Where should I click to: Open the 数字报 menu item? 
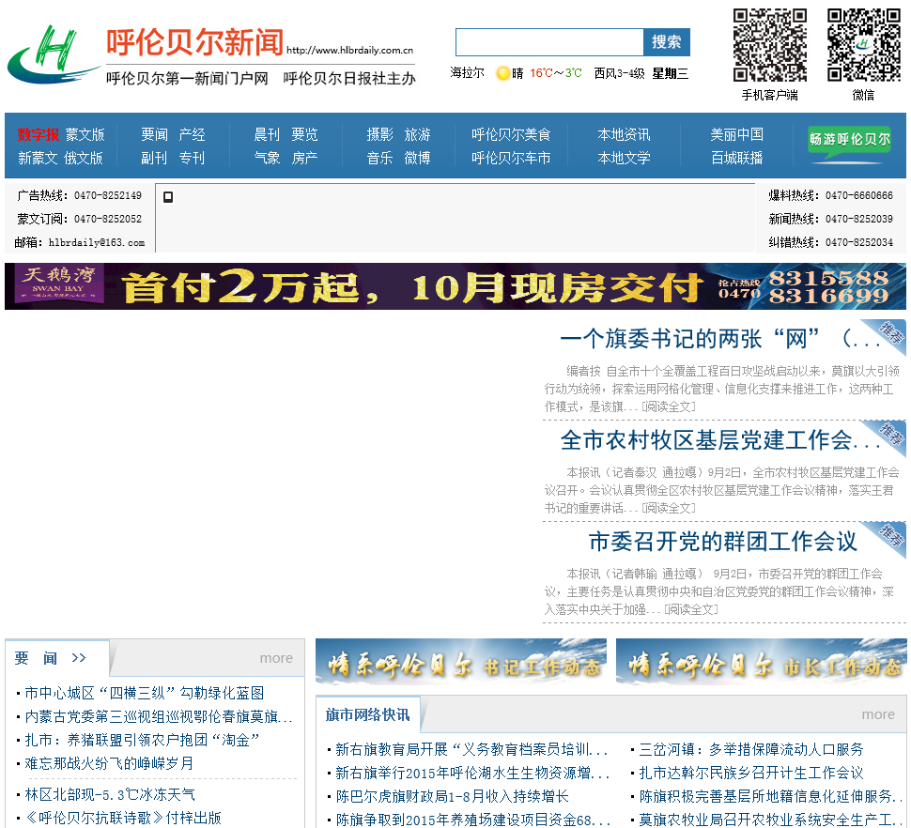pos(39,134)
